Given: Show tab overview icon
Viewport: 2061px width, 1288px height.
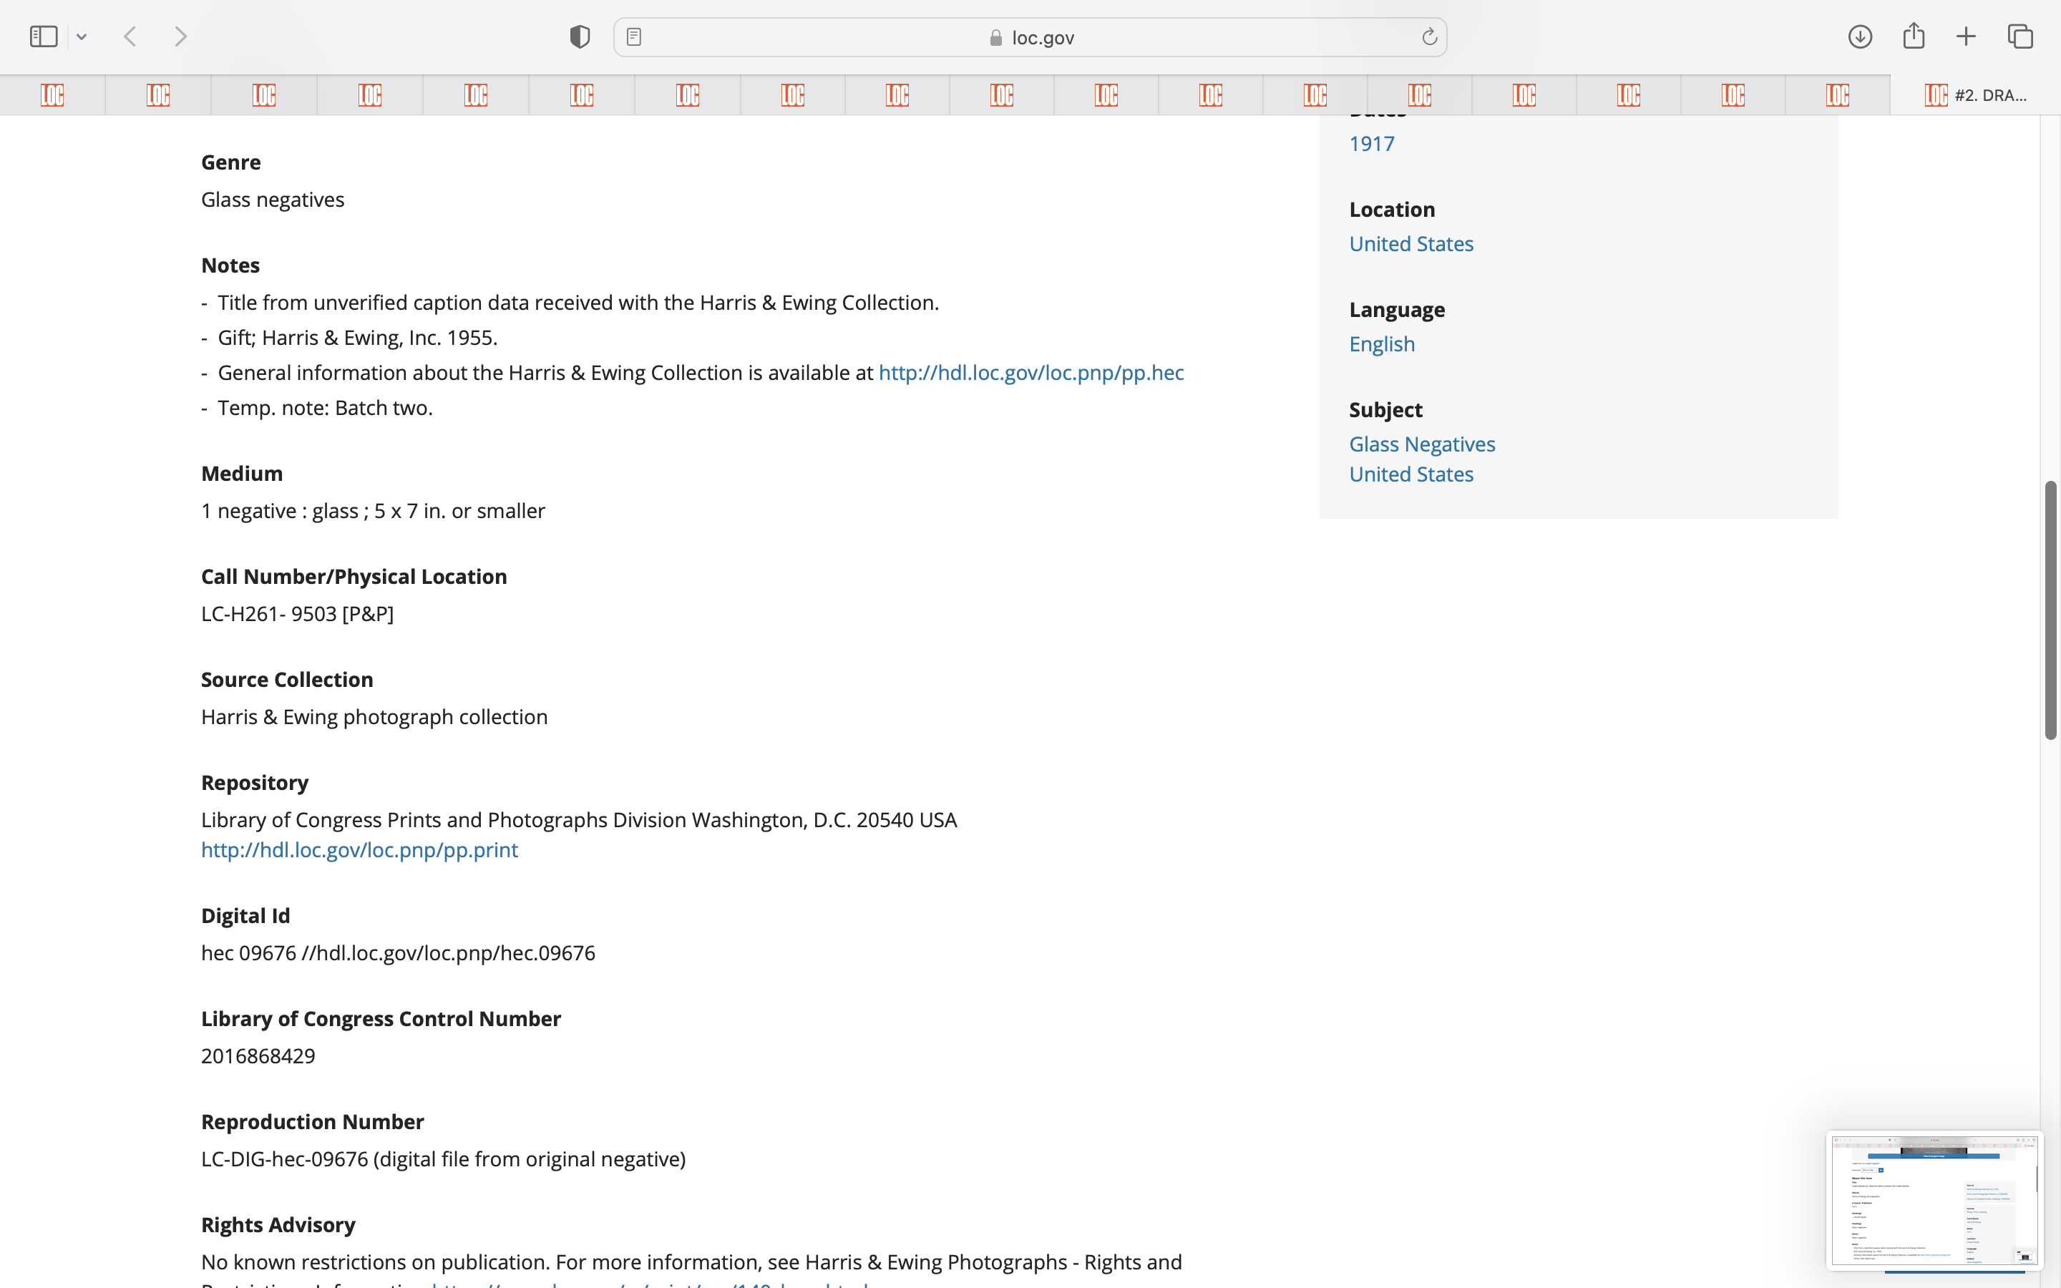Looking at the screenshot, I should 2020,36.
